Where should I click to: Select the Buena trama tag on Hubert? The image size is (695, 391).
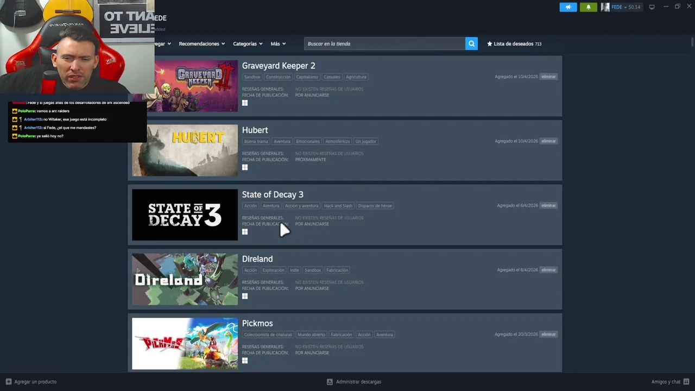click(256, 142)
